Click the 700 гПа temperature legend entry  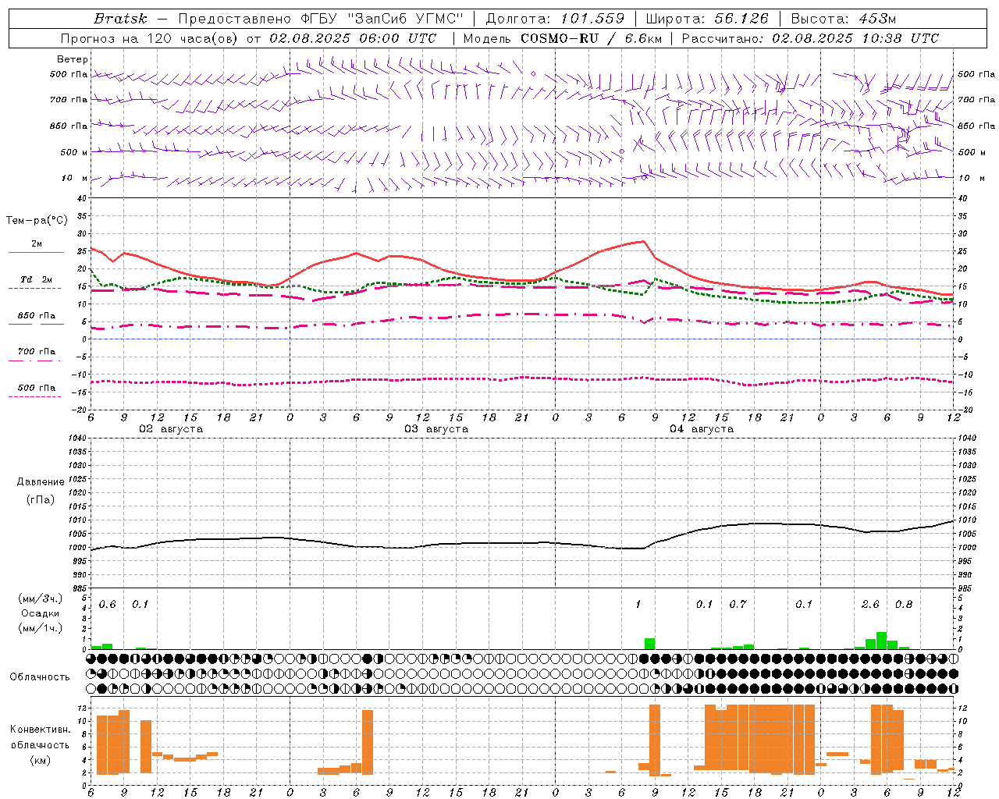click(x=36, y=352)
